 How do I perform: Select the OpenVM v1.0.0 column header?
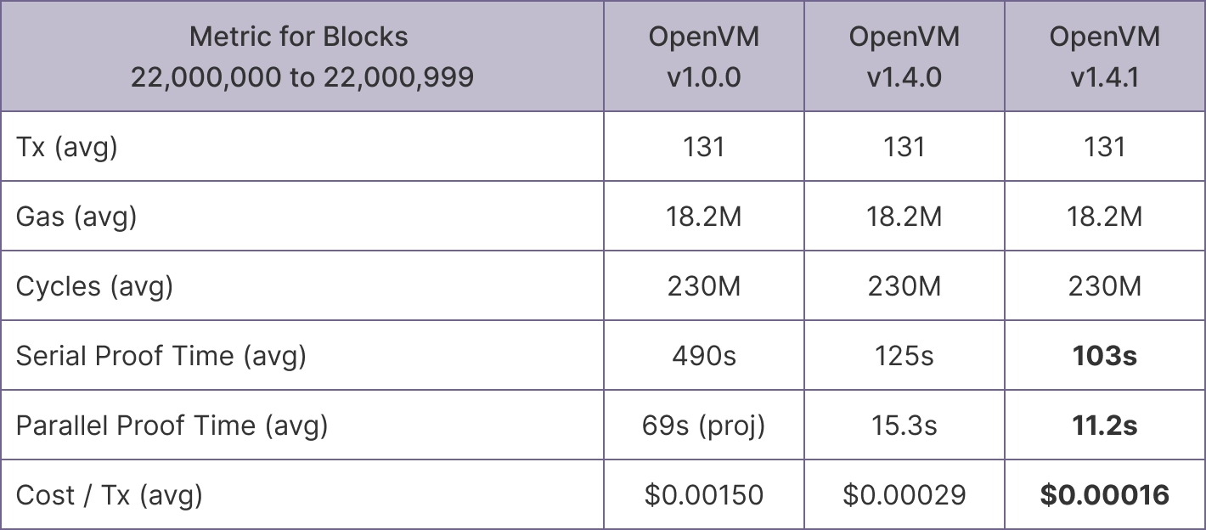[x=703, y=57]
